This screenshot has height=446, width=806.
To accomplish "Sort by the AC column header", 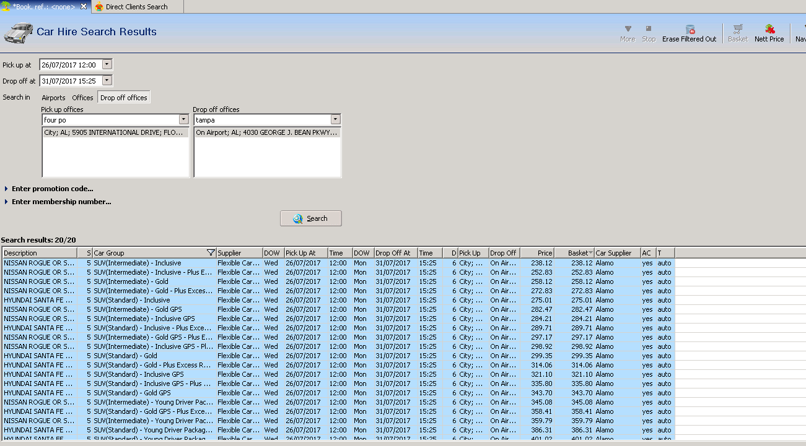I will pos(649,253).
